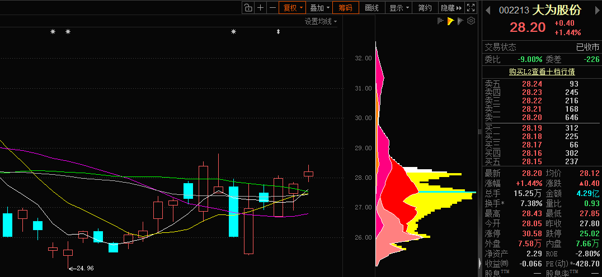This screenshot has width=602, height=277.
Task: Click the 最高 value 28.43
Action: 533,213
